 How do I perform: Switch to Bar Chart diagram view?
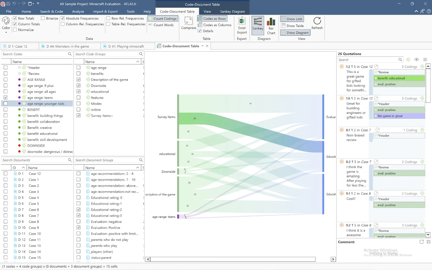[271, 25]
